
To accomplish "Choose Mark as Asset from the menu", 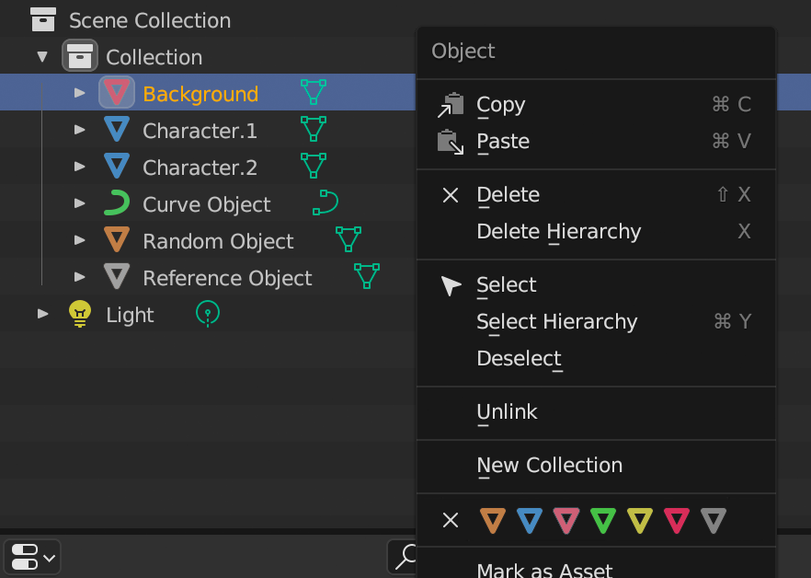I will 596,567.
